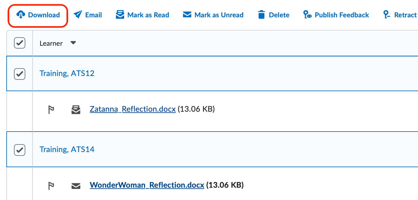
Task: Click the Mark as Unread icon
Action: pos(187,14)
